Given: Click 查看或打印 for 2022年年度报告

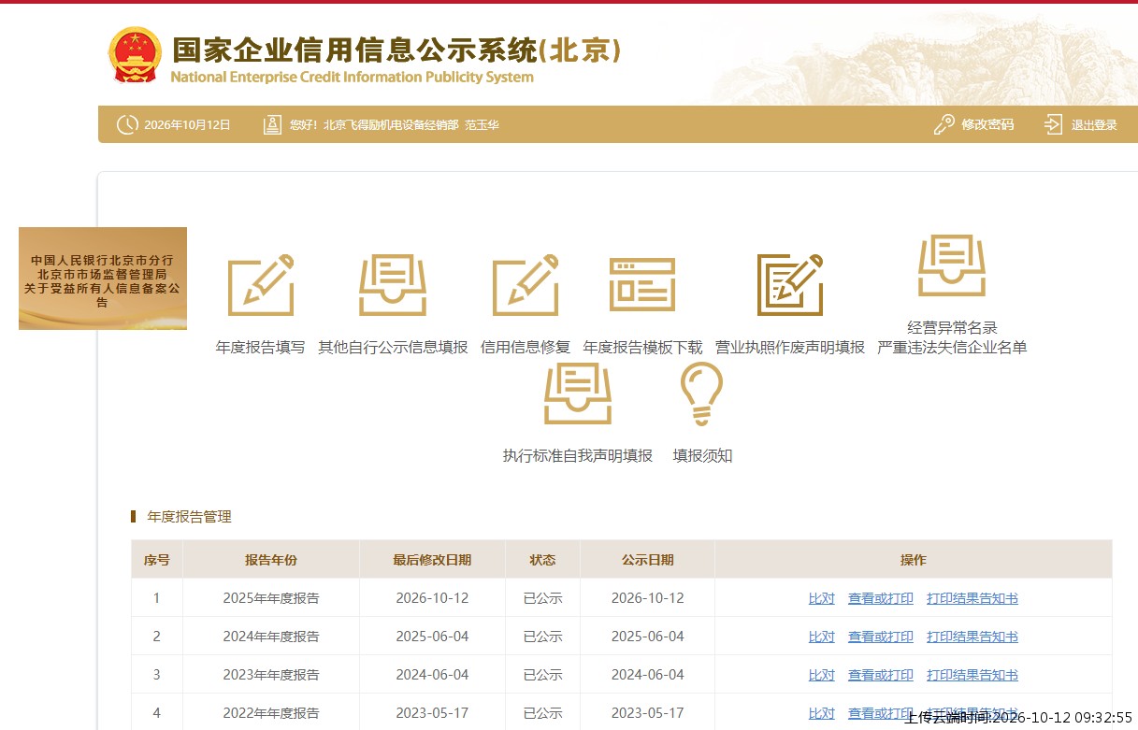Looking at the screenshot, I should click(x=881, y=713).
